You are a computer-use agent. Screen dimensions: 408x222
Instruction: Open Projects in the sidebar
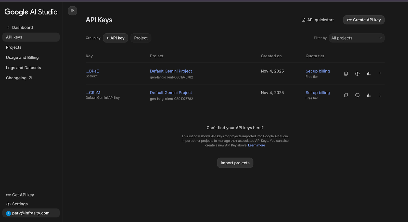point(14,47)
